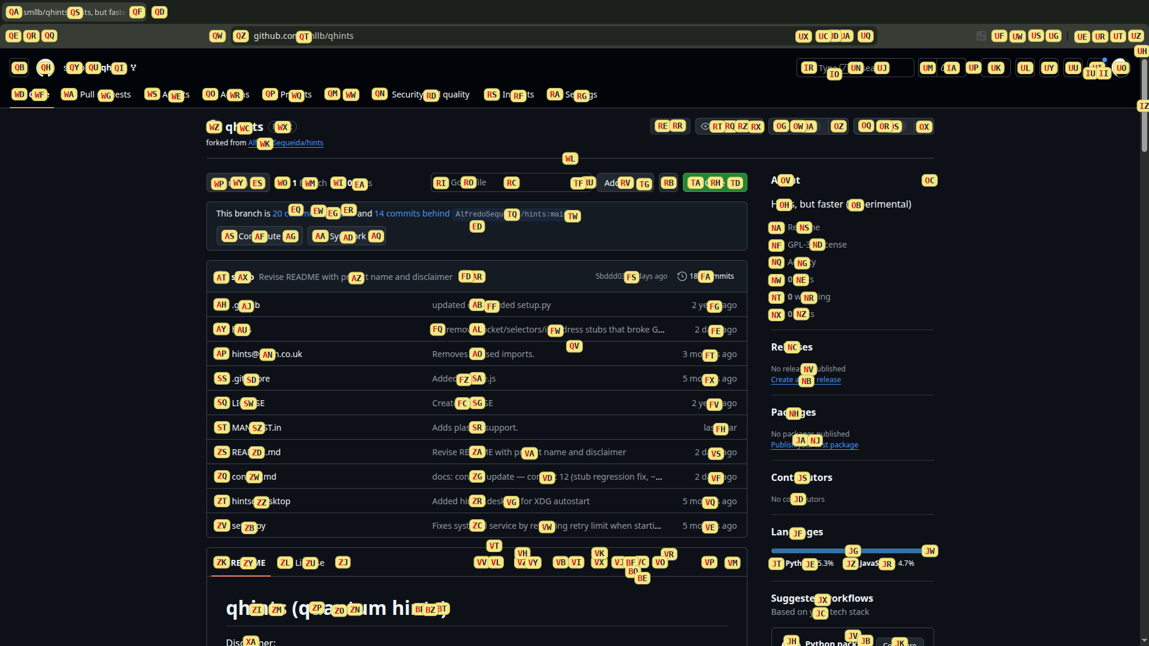Expand the green Code dropdown
The image size is (1149, 646).
(715, 183)
